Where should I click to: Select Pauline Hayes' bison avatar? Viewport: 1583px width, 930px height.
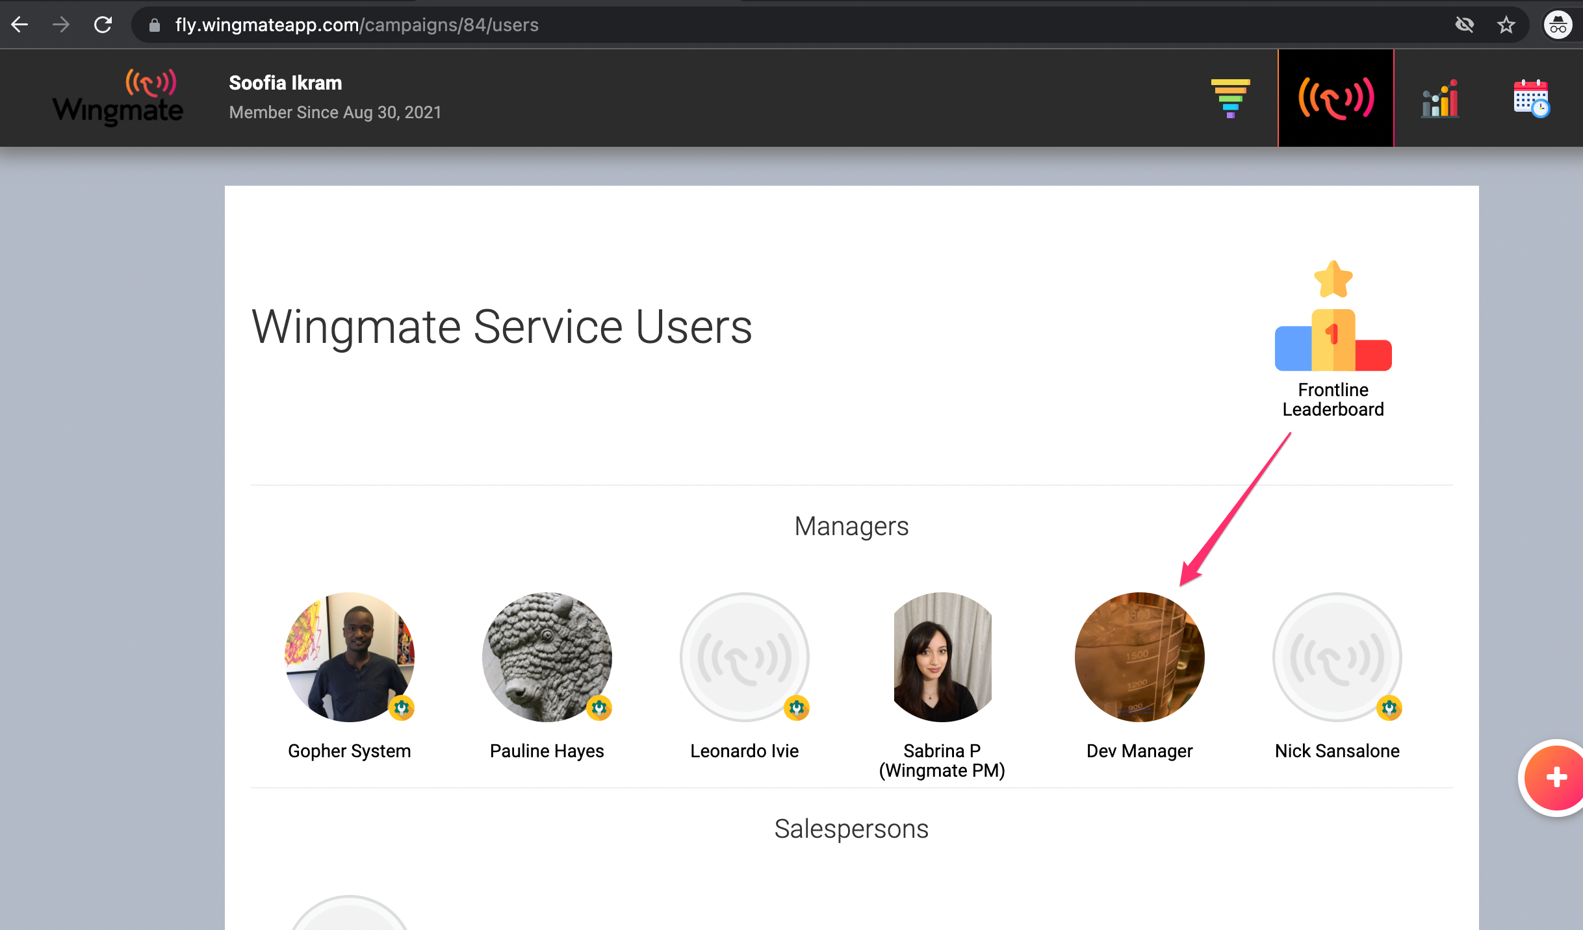(x=547, y=657)
